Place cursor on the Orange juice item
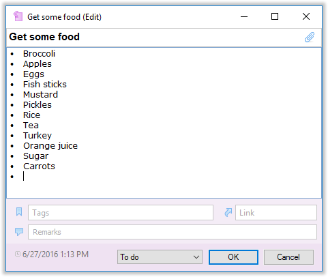The height and width of the screenshot is (277, 328). point(50,146)
